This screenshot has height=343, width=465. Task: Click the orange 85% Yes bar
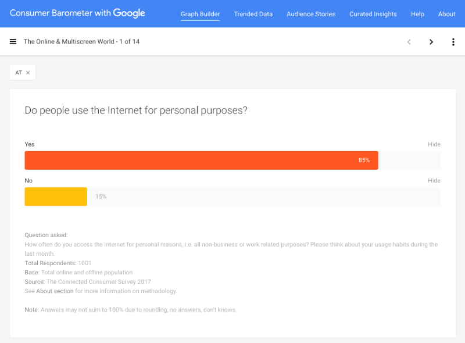201,160
